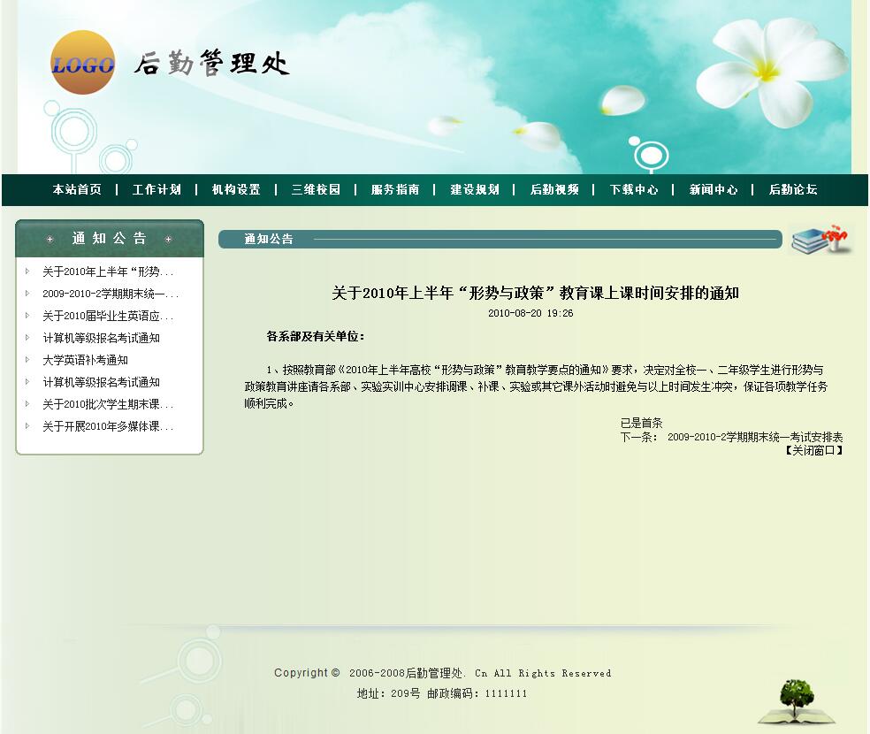
Task: Click the 后勤管理处 site title banner
Action: 211,63
